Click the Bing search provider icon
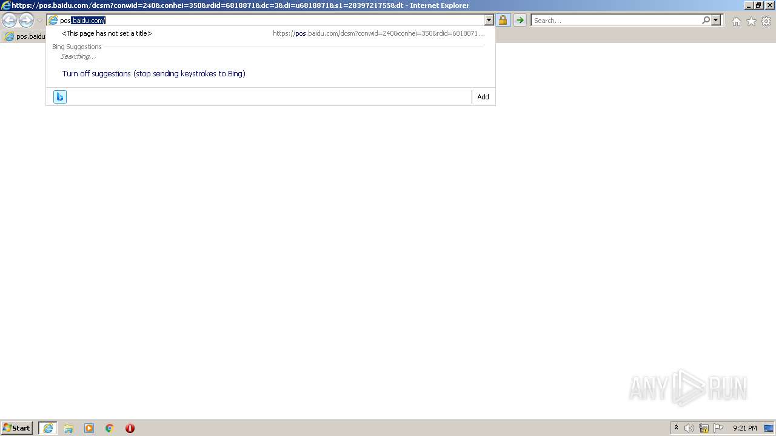Viewport: 776px width, 436px height. coord(59,97)
